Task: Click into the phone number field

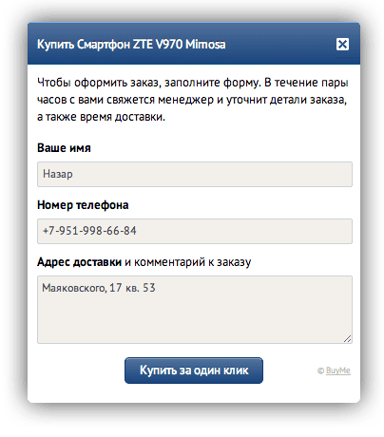Action: (195, 231)
